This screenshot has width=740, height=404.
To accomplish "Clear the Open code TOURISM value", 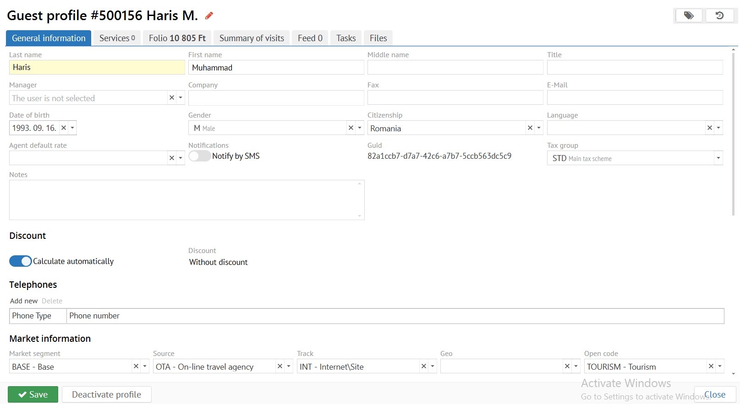I will 711,366.
